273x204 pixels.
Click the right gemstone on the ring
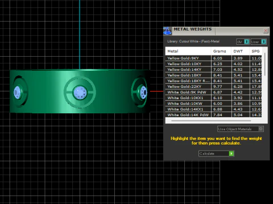(143, 92)
